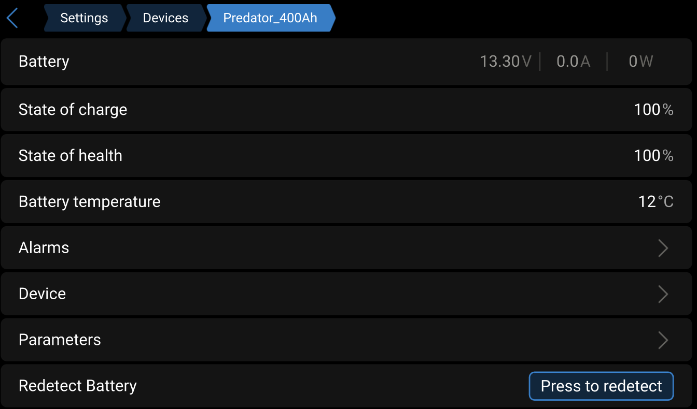Click the battery current 0.0A reading
The image size is (697, 409).
573,62
